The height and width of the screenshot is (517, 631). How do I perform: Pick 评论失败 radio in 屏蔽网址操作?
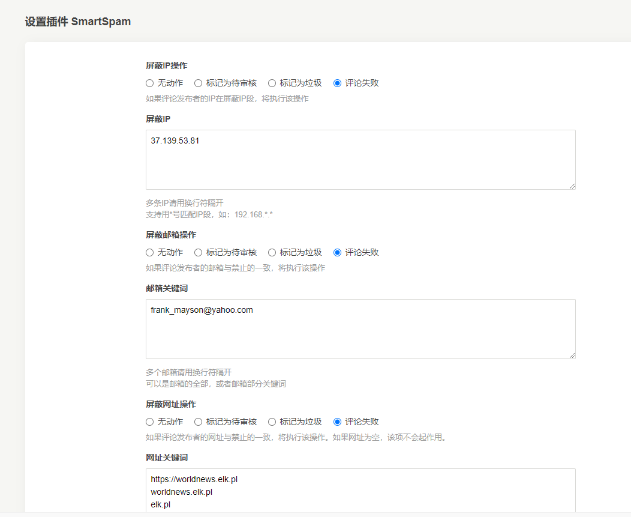coord(337,422)
